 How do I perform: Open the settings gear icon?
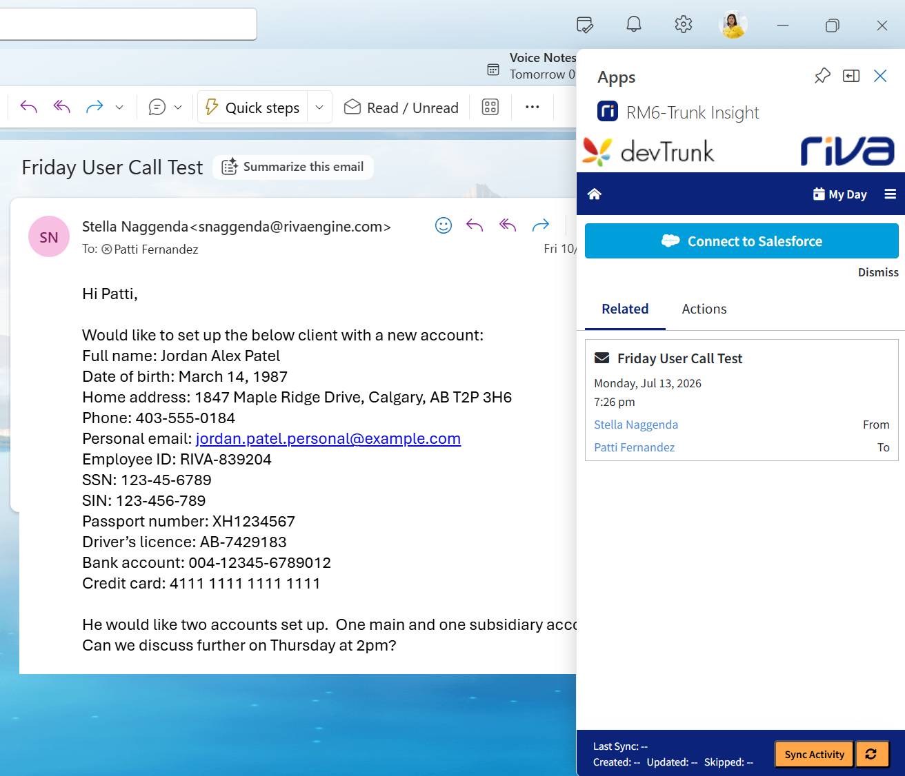point(683,25)
